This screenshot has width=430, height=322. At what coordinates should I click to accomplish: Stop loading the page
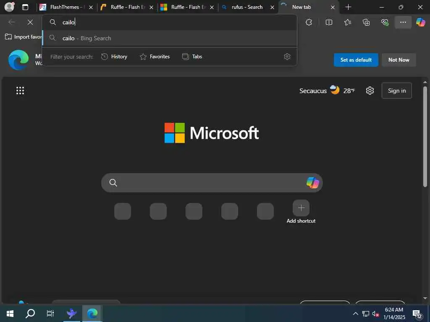(x=30, y=22)
